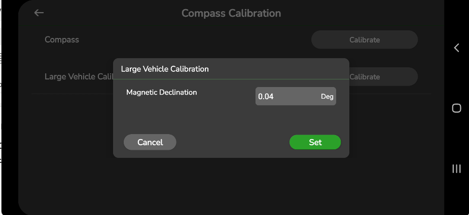Viewport: 469px width, 215px height.
Task: Select the Compass row label
Action: [62, 39]
